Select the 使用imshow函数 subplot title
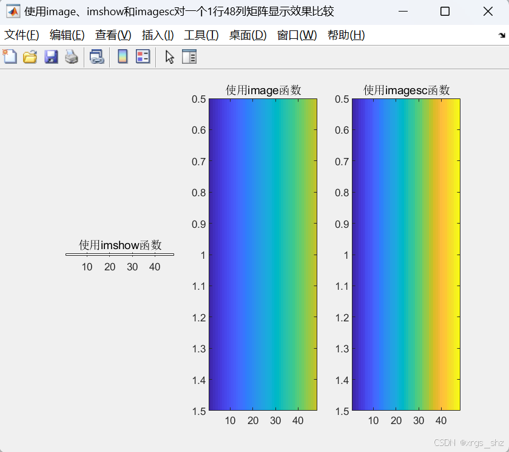Screen dimensions: 509x452 click(x=119, y=245)
